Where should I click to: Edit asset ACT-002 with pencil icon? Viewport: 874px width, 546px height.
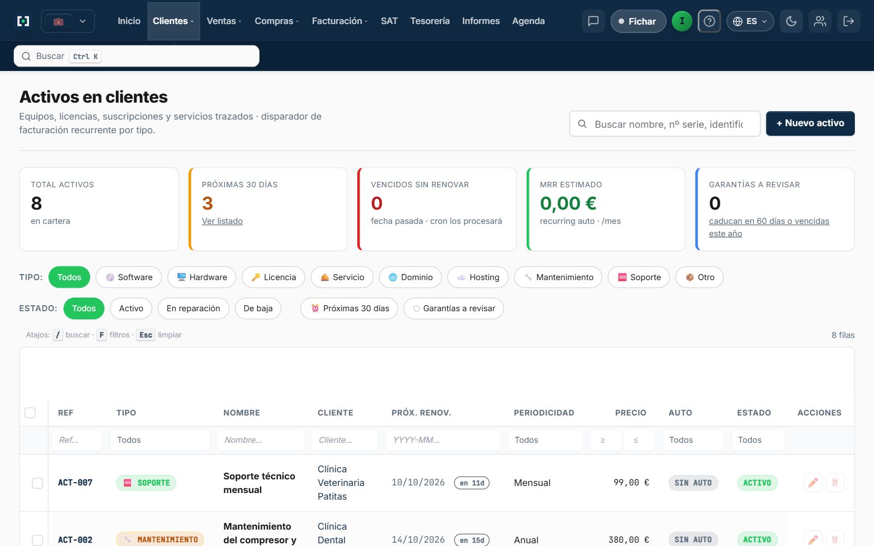(x=813, y=539)
